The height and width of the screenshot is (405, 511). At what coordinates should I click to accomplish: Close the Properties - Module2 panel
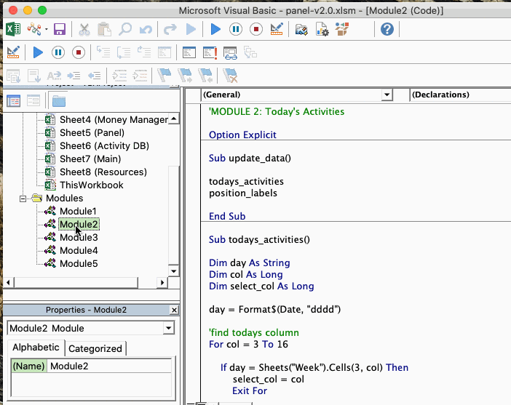(x=173, y=310)
